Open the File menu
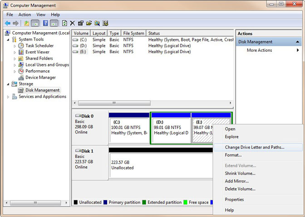 pyautogui.click(x=10, y=15)
